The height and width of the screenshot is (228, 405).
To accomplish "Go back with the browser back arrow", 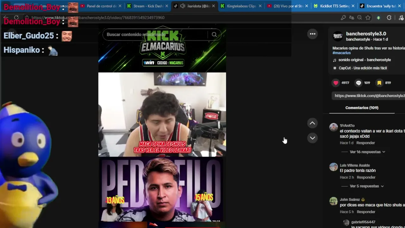I will pos(6,18).
